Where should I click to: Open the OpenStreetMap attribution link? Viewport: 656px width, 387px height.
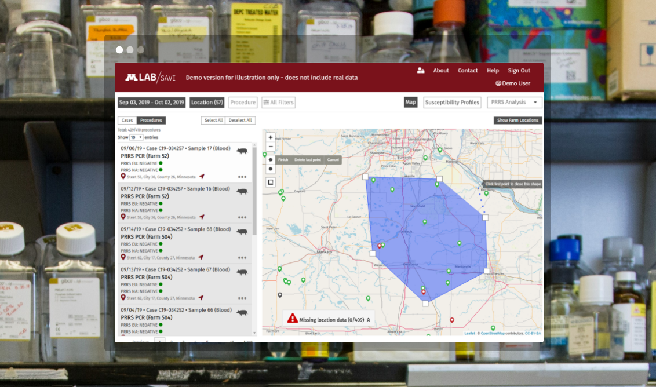click(493, 334)
